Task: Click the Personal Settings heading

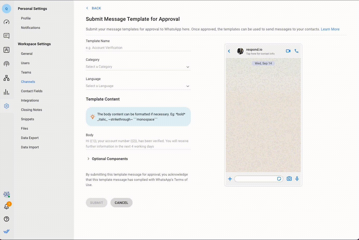Action: pos(32,9)
